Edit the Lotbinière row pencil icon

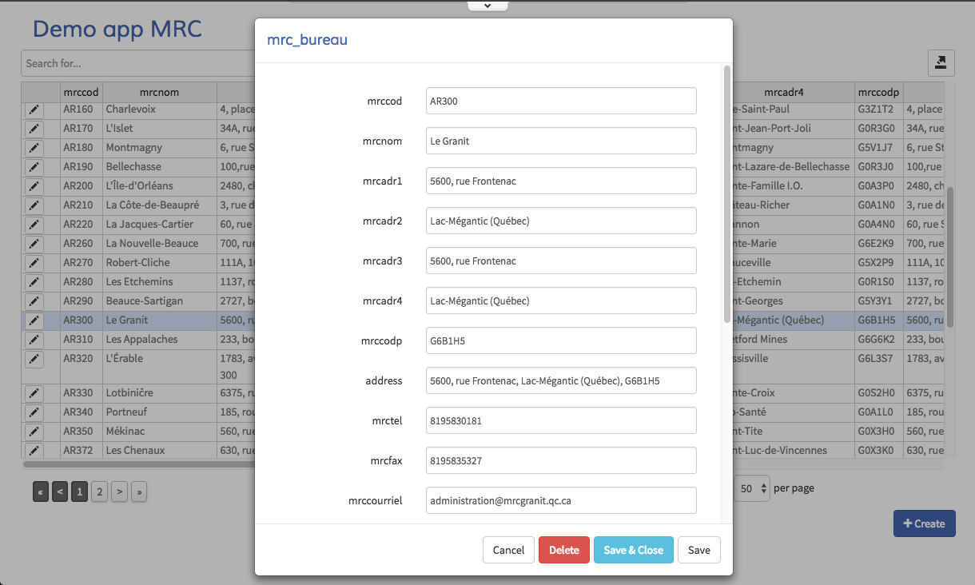pos(34,393)
